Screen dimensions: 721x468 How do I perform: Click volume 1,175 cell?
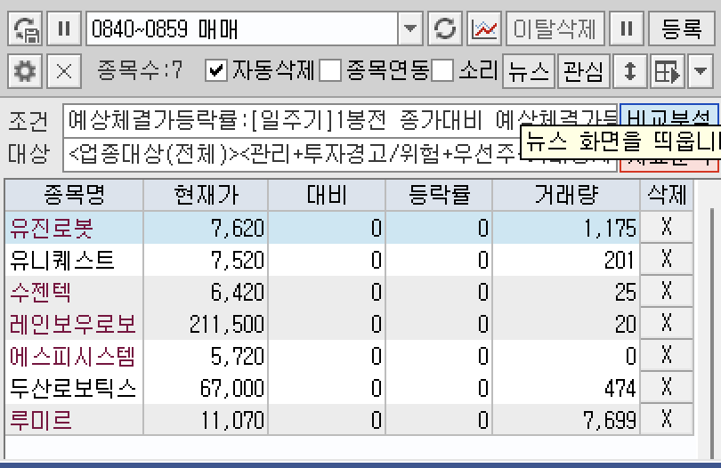click(566, 228)
